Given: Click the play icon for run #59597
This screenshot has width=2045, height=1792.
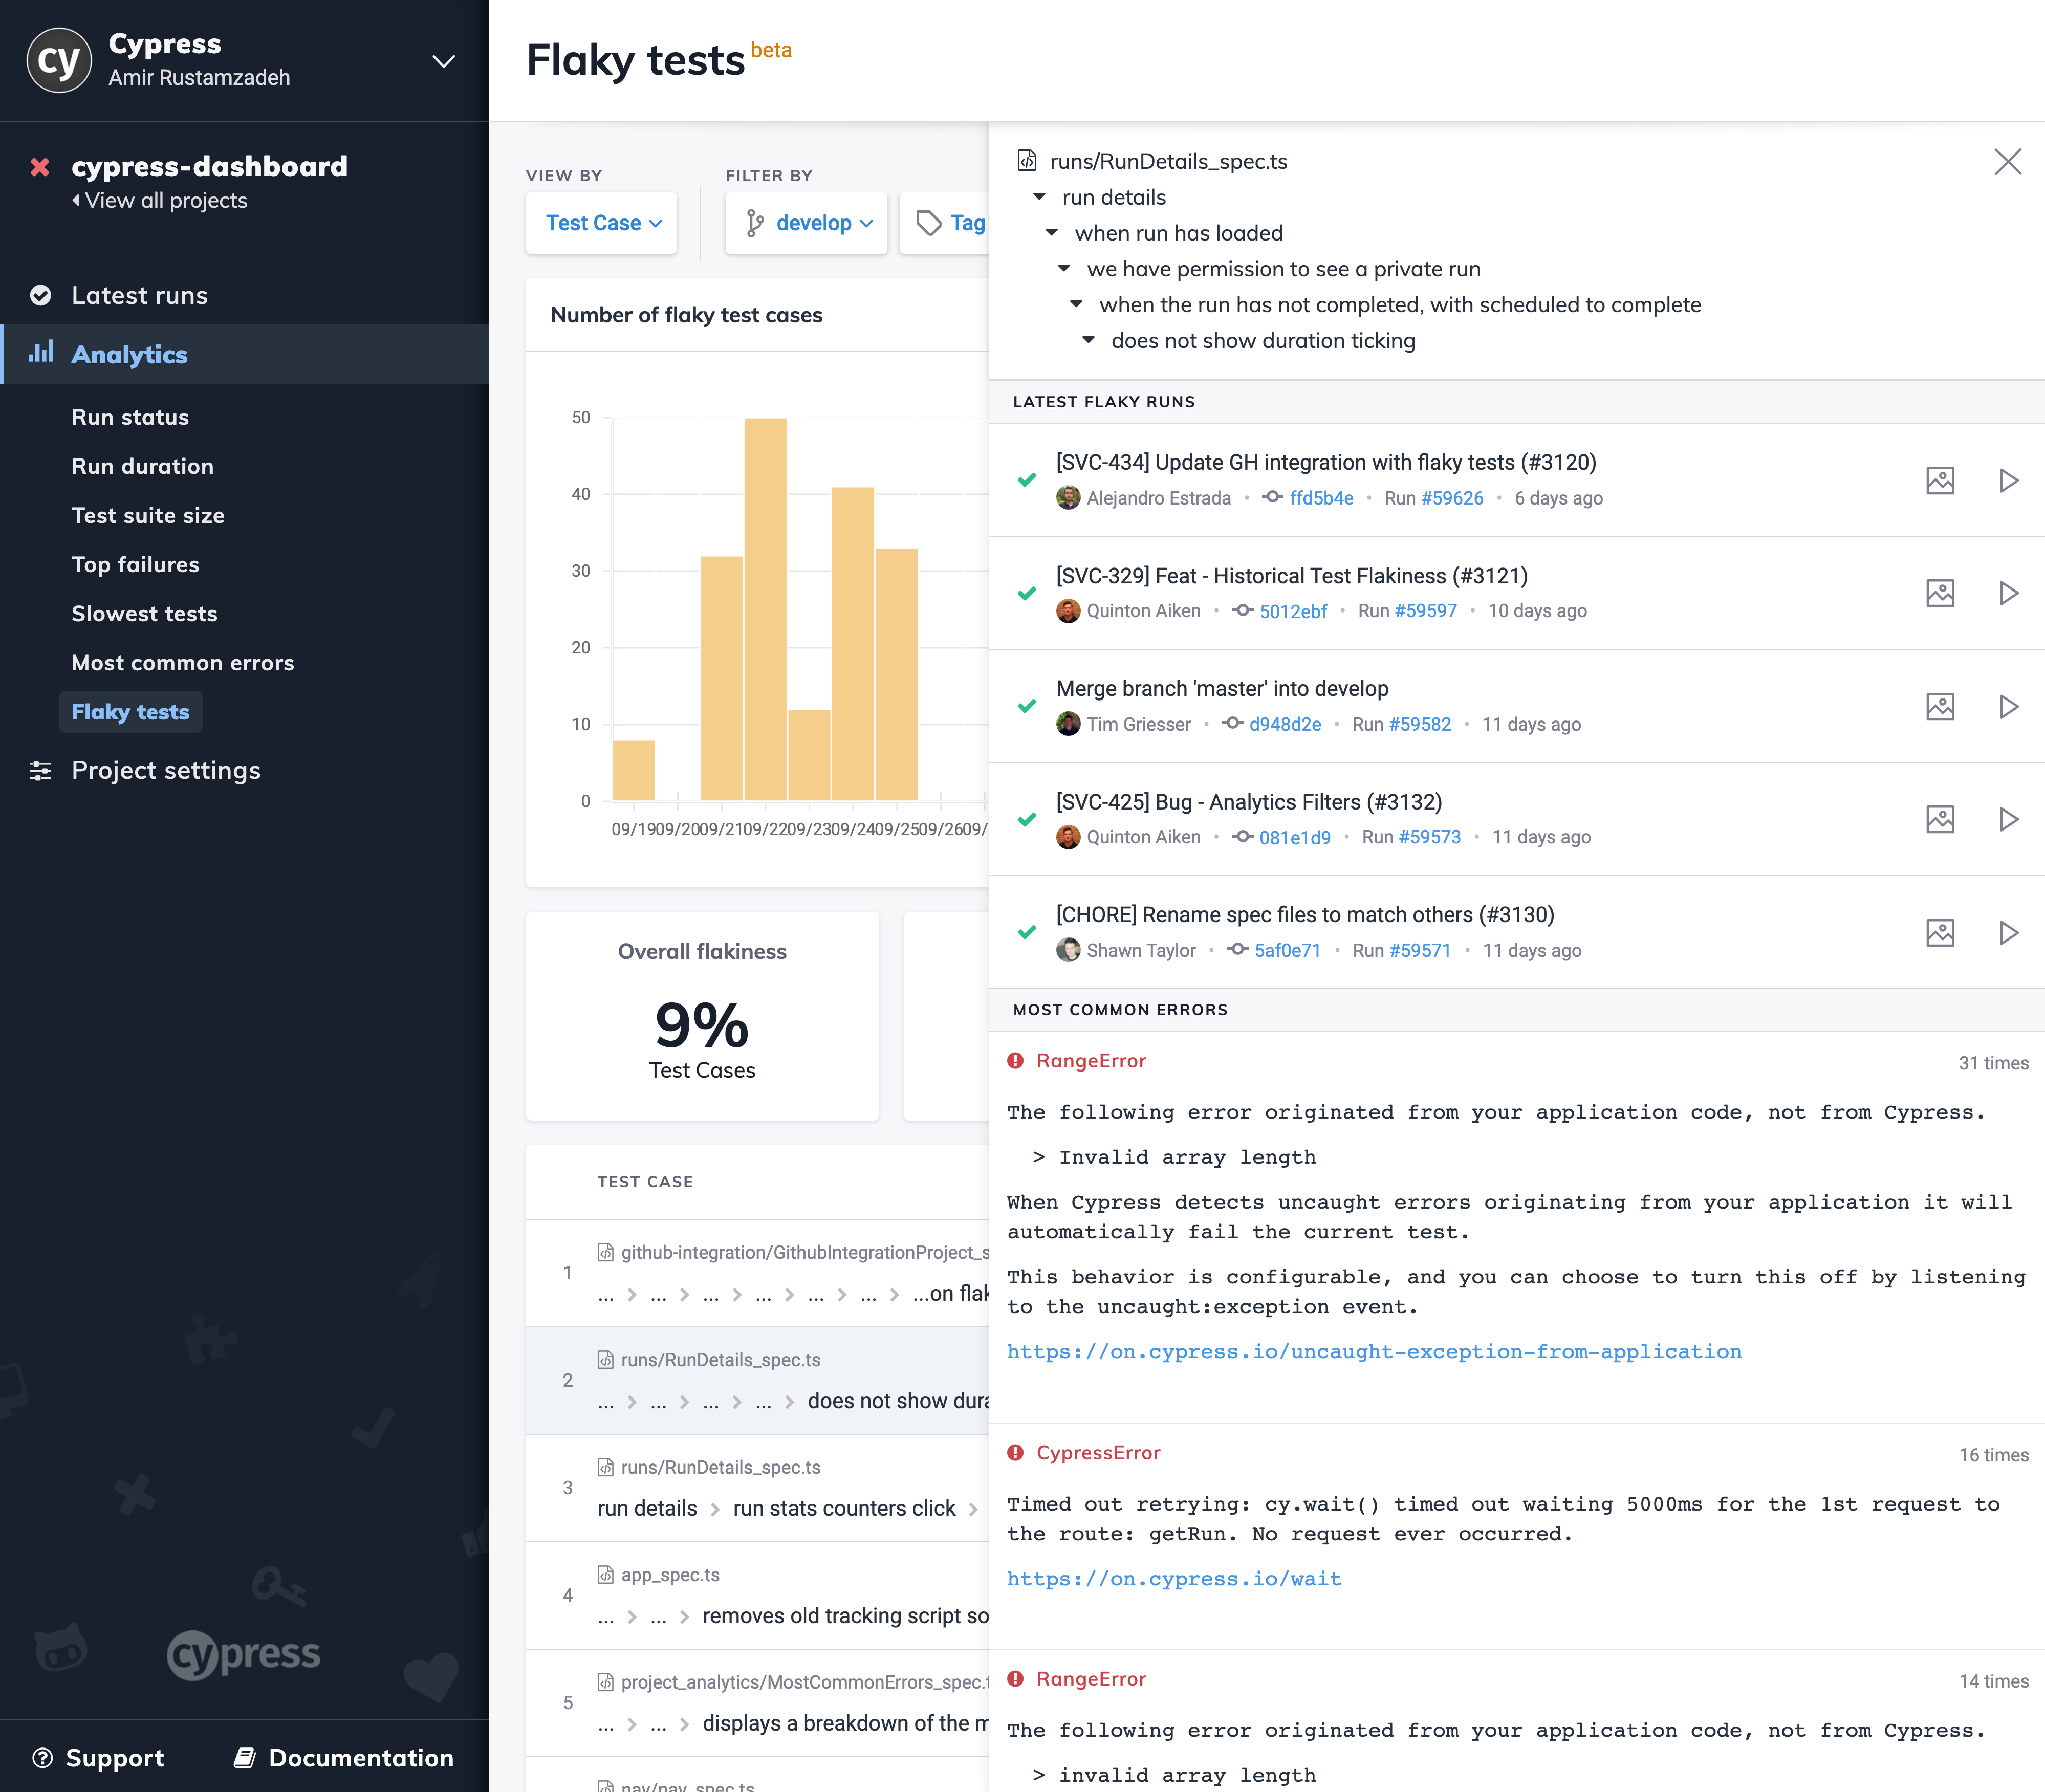Looking at the screenshot, I should [x=2010, y=593].
